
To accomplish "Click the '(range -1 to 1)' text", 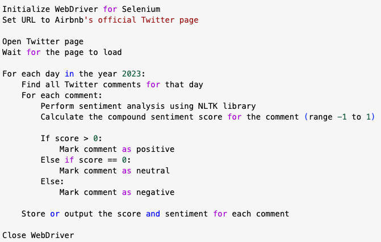I will click(340, 117).
